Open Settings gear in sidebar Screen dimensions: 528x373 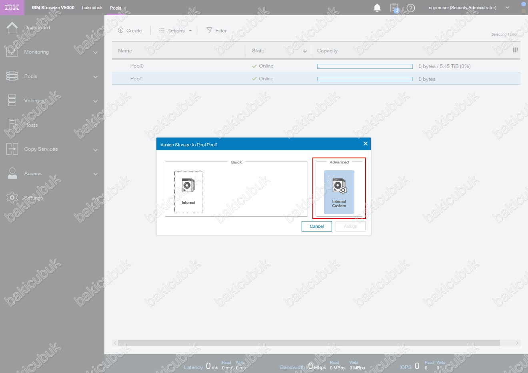click(x=12, y=197)
